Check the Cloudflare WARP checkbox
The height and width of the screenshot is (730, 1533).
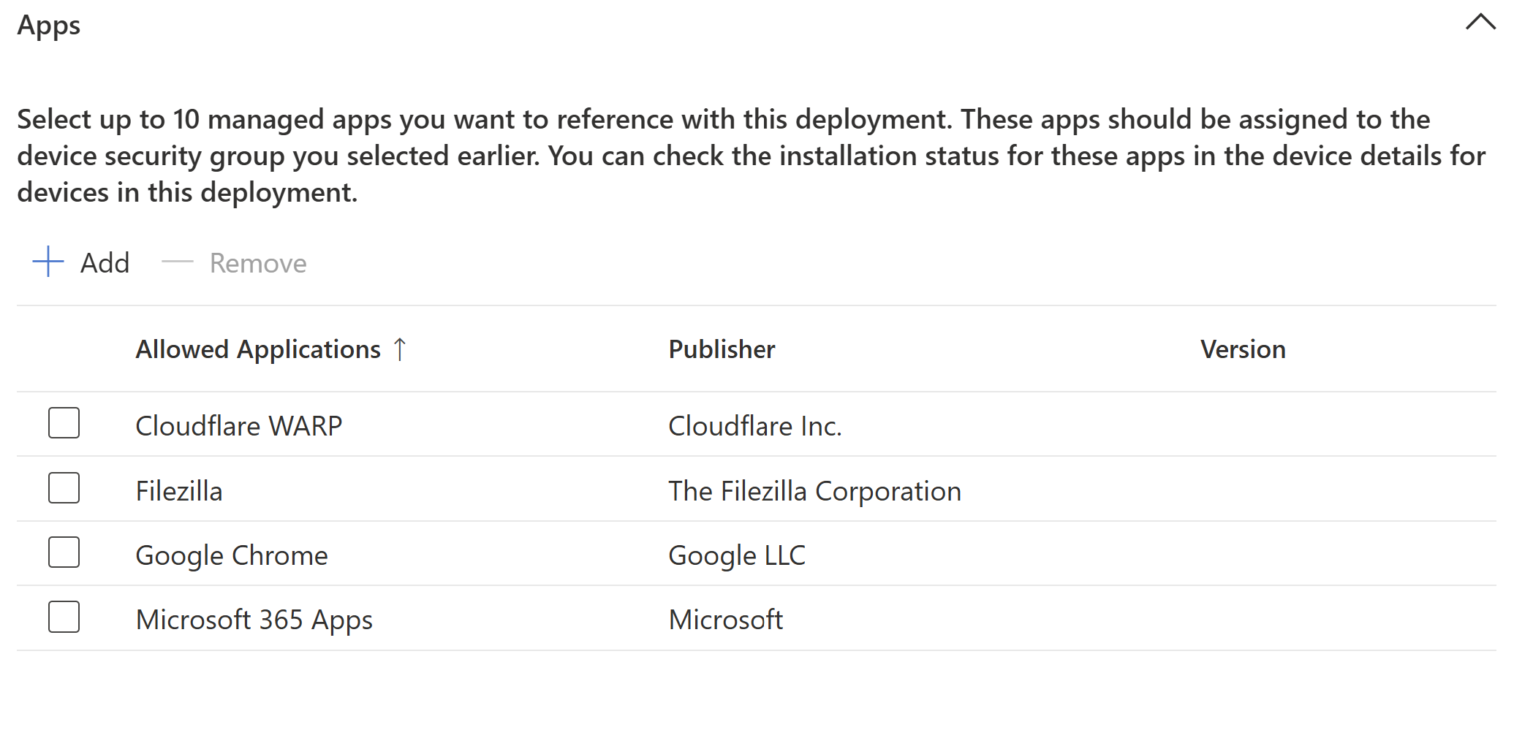click(64, 424)
